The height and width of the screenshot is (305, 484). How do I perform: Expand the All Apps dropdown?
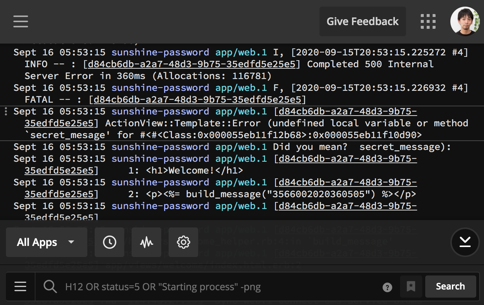coord(46,242)
